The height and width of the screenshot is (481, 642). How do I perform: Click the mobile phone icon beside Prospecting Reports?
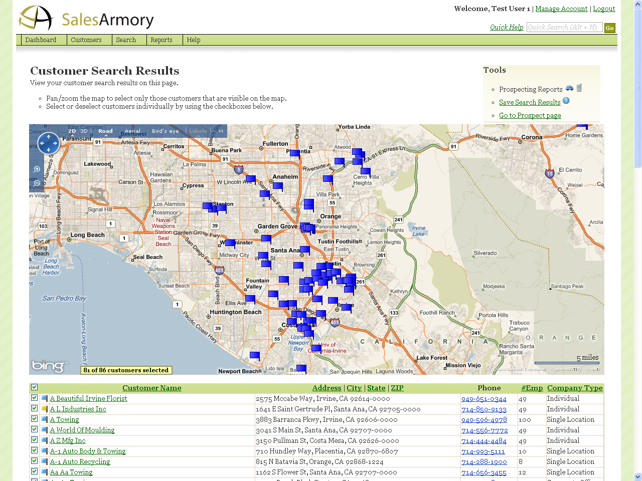click(x=579, y=88)
